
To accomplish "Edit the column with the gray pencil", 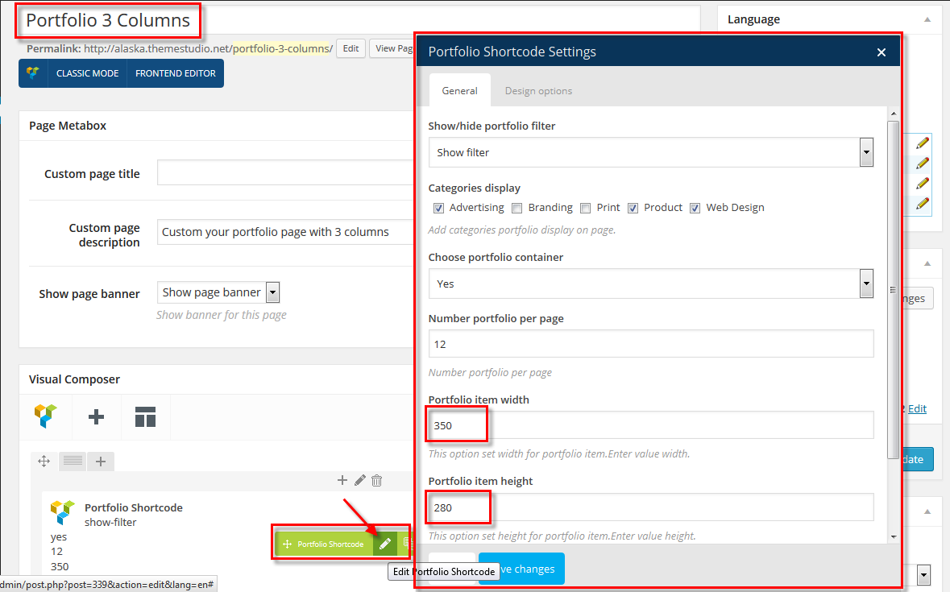I will click(360, 480).
